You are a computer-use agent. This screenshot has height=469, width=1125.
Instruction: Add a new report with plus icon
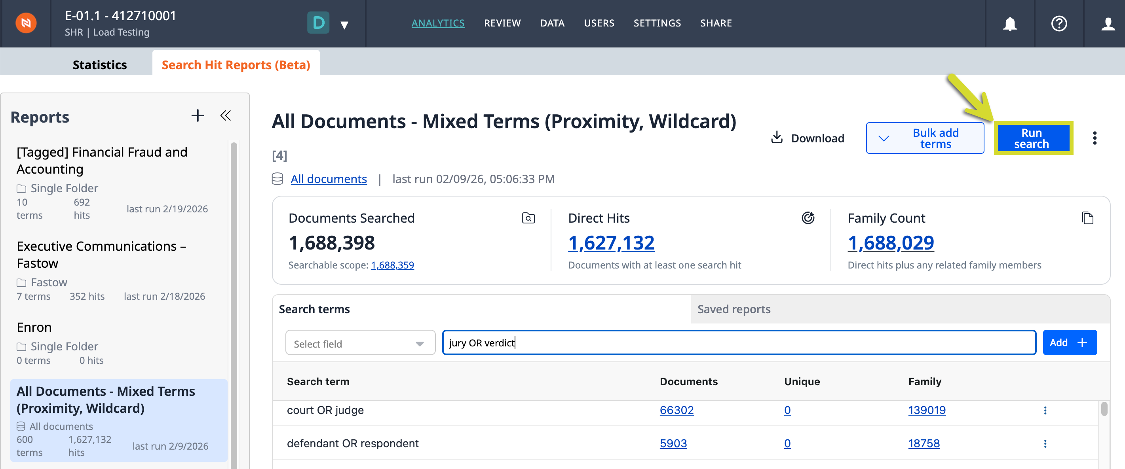pyautogui.click(x=198, y=115)
